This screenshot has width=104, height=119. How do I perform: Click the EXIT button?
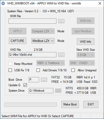coord(91,104)
